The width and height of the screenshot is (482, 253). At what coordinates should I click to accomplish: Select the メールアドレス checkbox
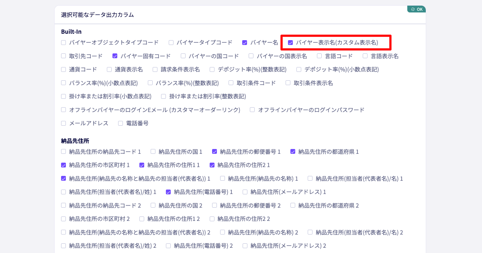coord(63,123)
